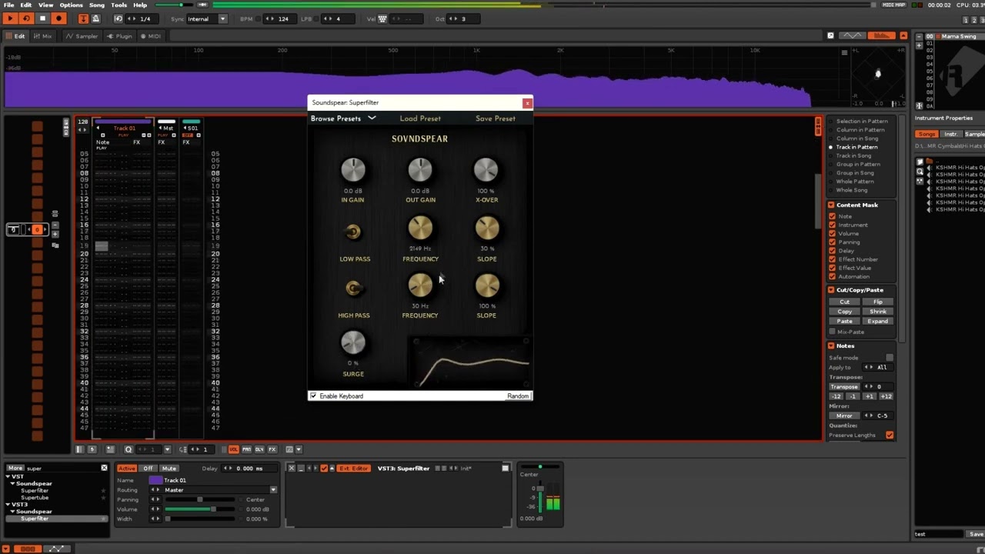Open the Tools menu
985x554 pixels.
tap(119, 5)
